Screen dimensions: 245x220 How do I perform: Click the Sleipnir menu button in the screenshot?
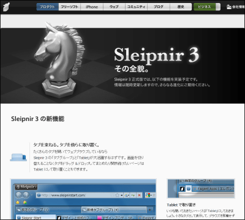[x=26, y=186]
